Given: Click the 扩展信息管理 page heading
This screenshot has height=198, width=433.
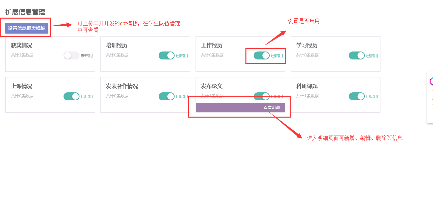Looking at the screenshot, I should coord(25,12).
